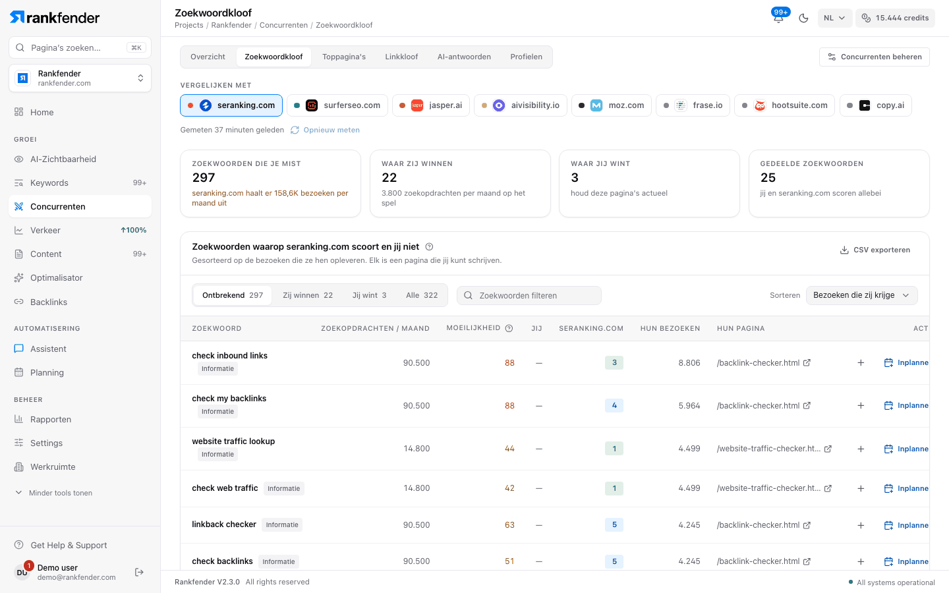Open Keywords in sidebar
Image resolution: width=949 pixels, height=593 pixels.
click(80, 183)
